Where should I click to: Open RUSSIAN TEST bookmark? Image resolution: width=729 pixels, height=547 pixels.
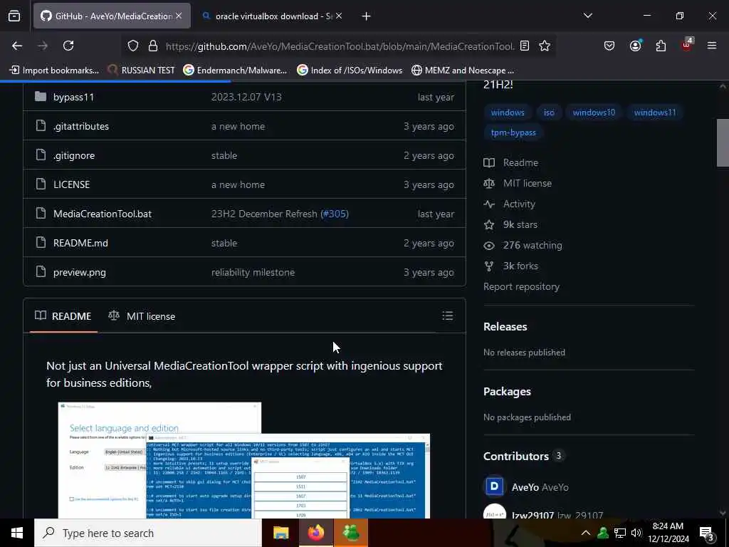tap(141, 71)
